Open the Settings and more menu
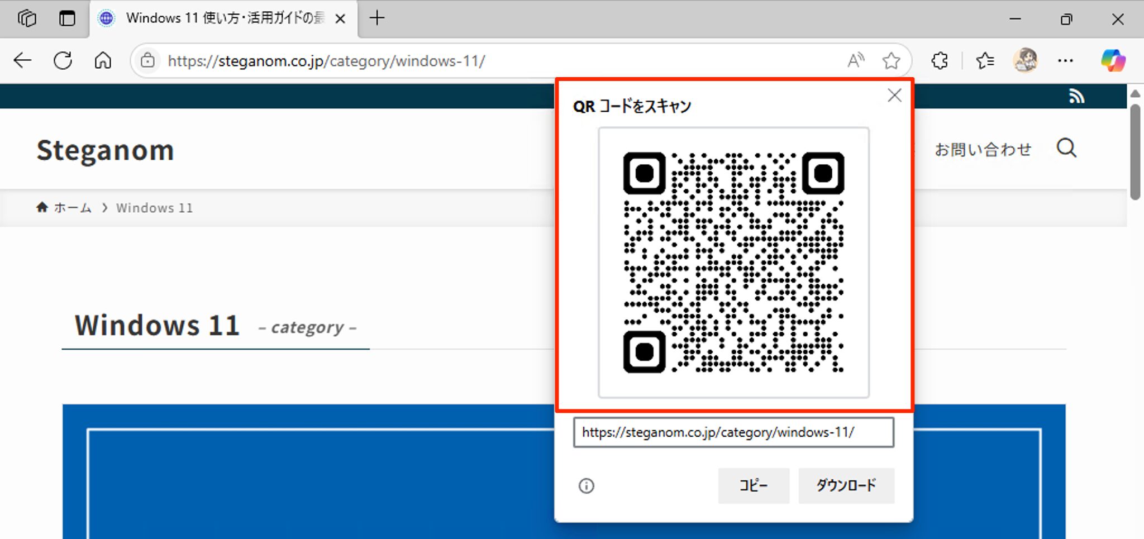The width and height of the screenshot is (1144, 539). point(1065,60)
